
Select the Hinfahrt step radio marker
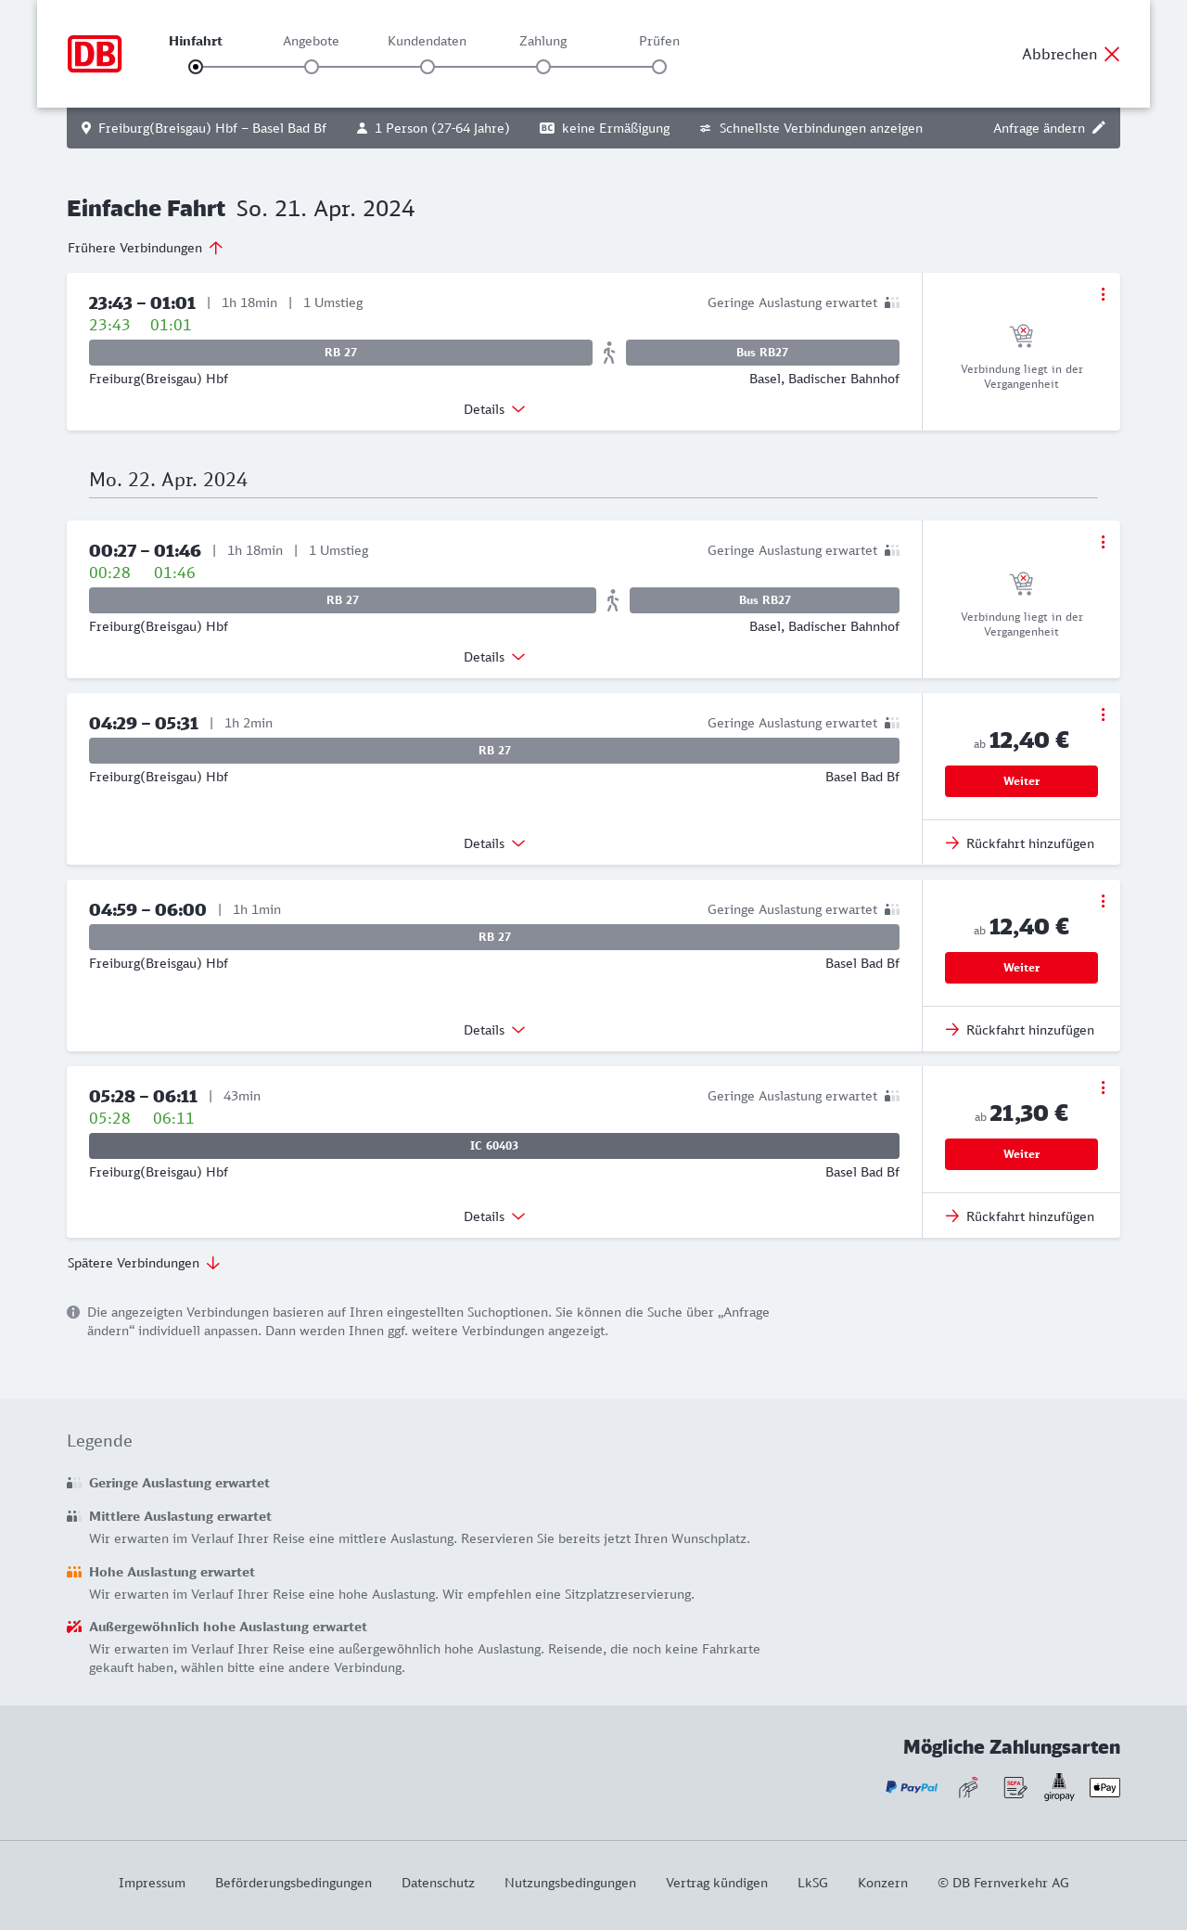196,67
